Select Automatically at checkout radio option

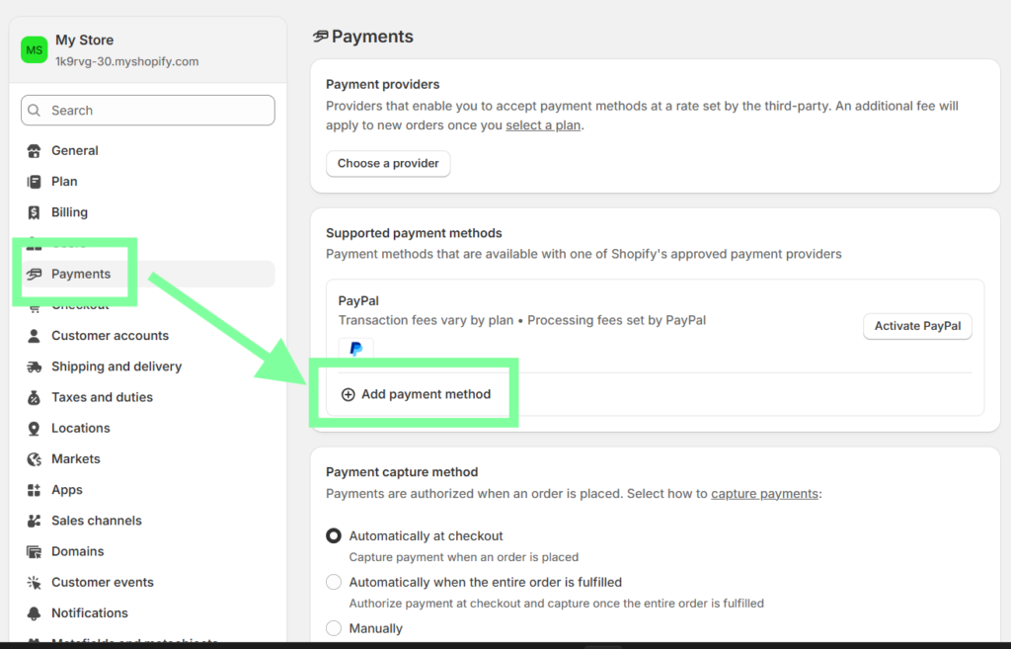click(334, 535)
